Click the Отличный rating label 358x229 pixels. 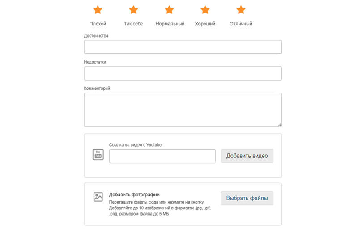point(241,24)
